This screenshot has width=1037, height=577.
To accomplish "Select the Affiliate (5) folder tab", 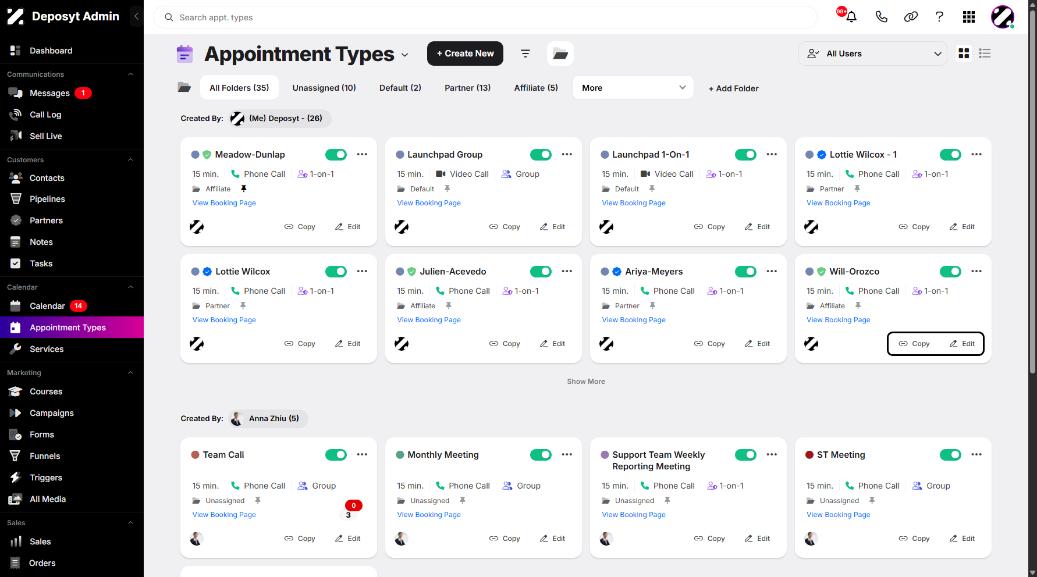I will click(536, 88).
